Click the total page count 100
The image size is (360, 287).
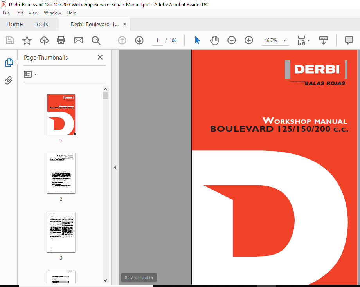coord(173,40)
